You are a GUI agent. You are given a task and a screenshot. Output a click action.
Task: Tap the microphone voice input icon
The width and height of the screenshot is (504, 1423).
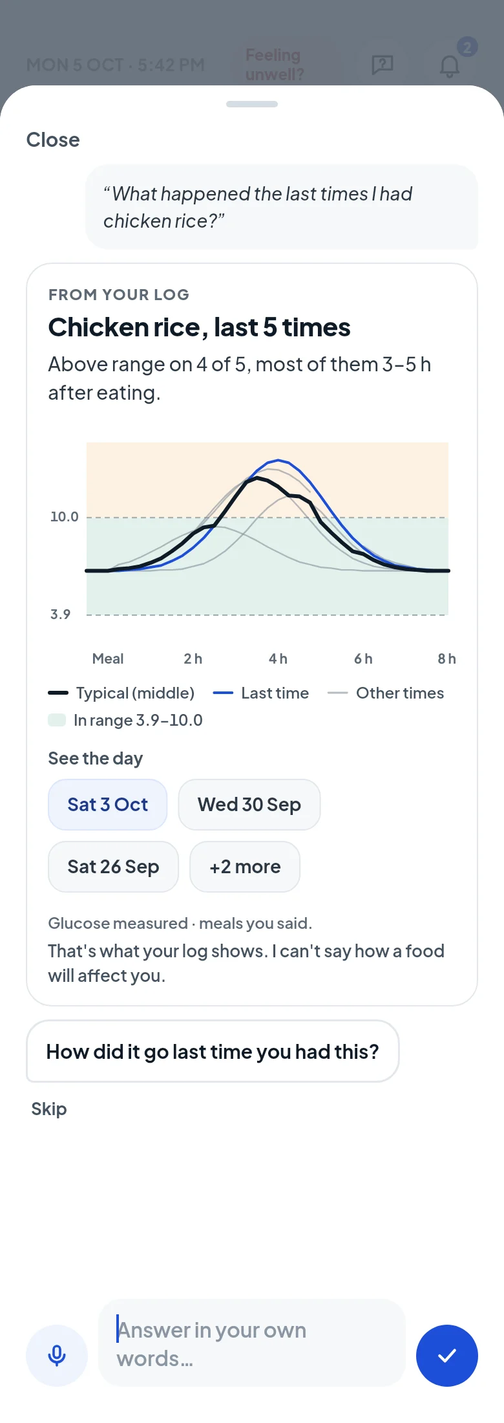[x=57, y=1355]
